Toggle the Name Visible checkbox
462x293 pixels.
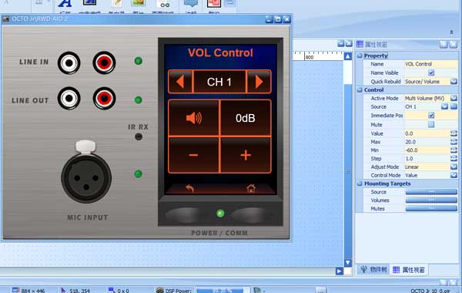[431, 72]
